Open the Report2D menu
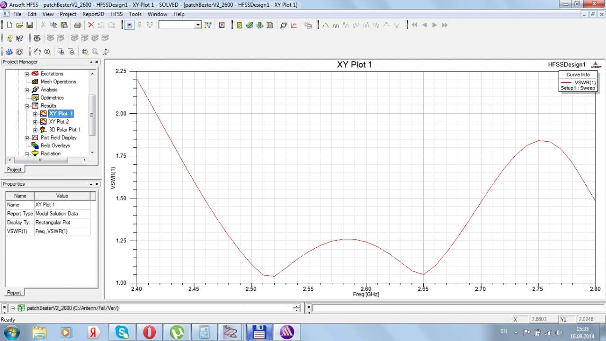The height and width of the screenshot is (341, 606). pyautogui.click(x=93, y=14)
